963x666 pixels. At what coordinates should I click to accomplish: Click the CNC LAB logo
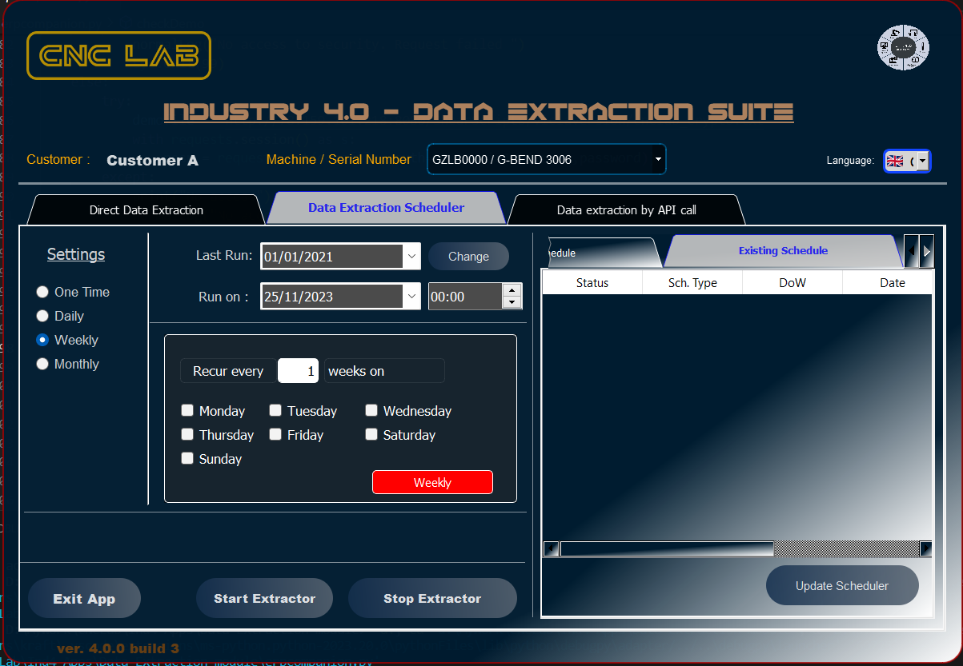coord(118,56)
